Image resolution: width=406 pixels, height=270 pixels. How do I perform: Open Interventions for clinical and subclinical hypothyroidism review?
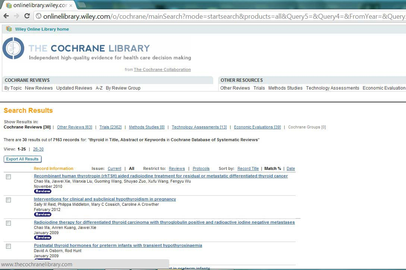105,199
